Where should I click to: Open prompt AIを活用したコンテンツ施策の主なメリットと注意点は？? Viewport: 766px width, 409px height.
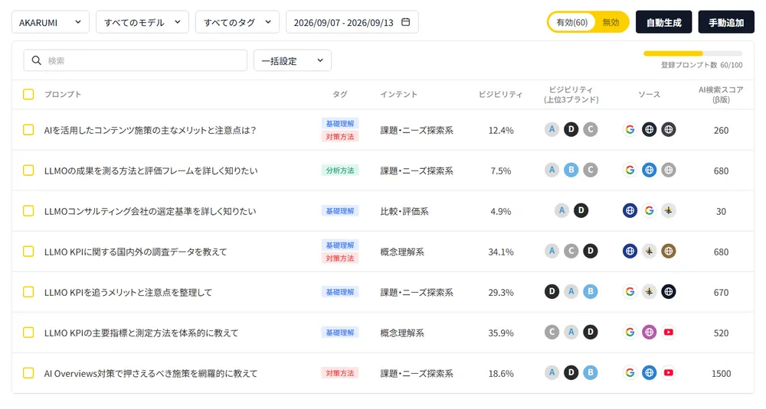tap(150, 130)
